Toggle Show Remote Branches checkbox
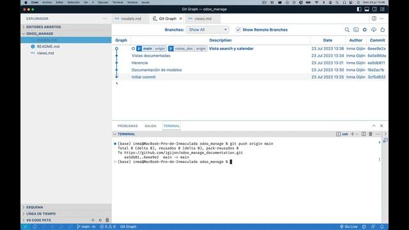The image size is (409, 230). point(238,30)
